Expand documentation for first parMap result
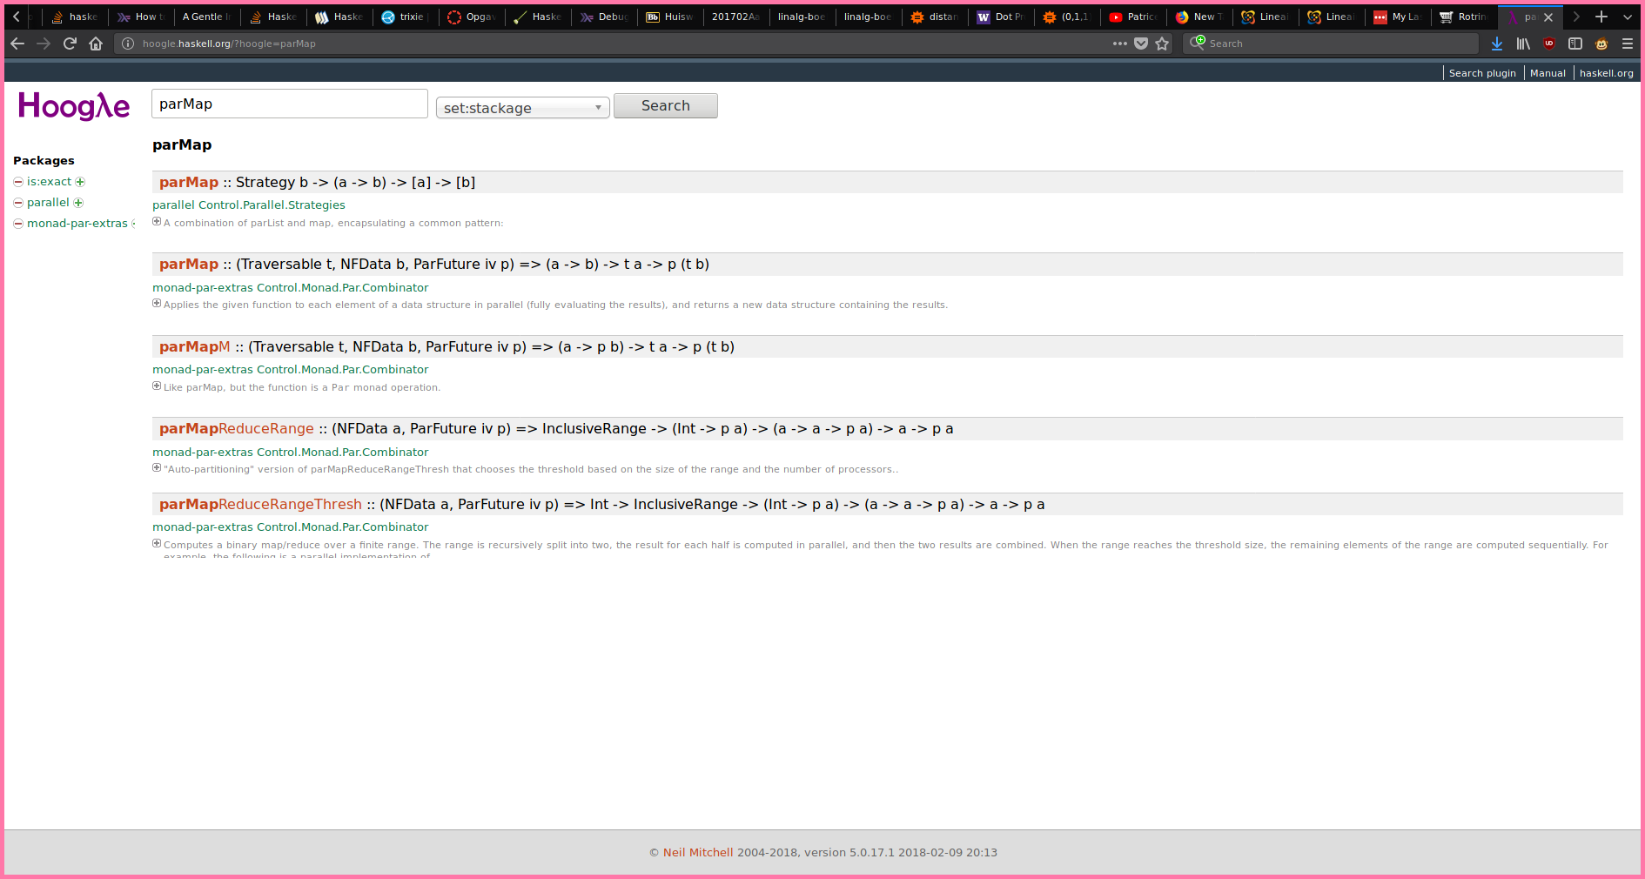The width and height of the screenshot is (1645, 879). 157,222
